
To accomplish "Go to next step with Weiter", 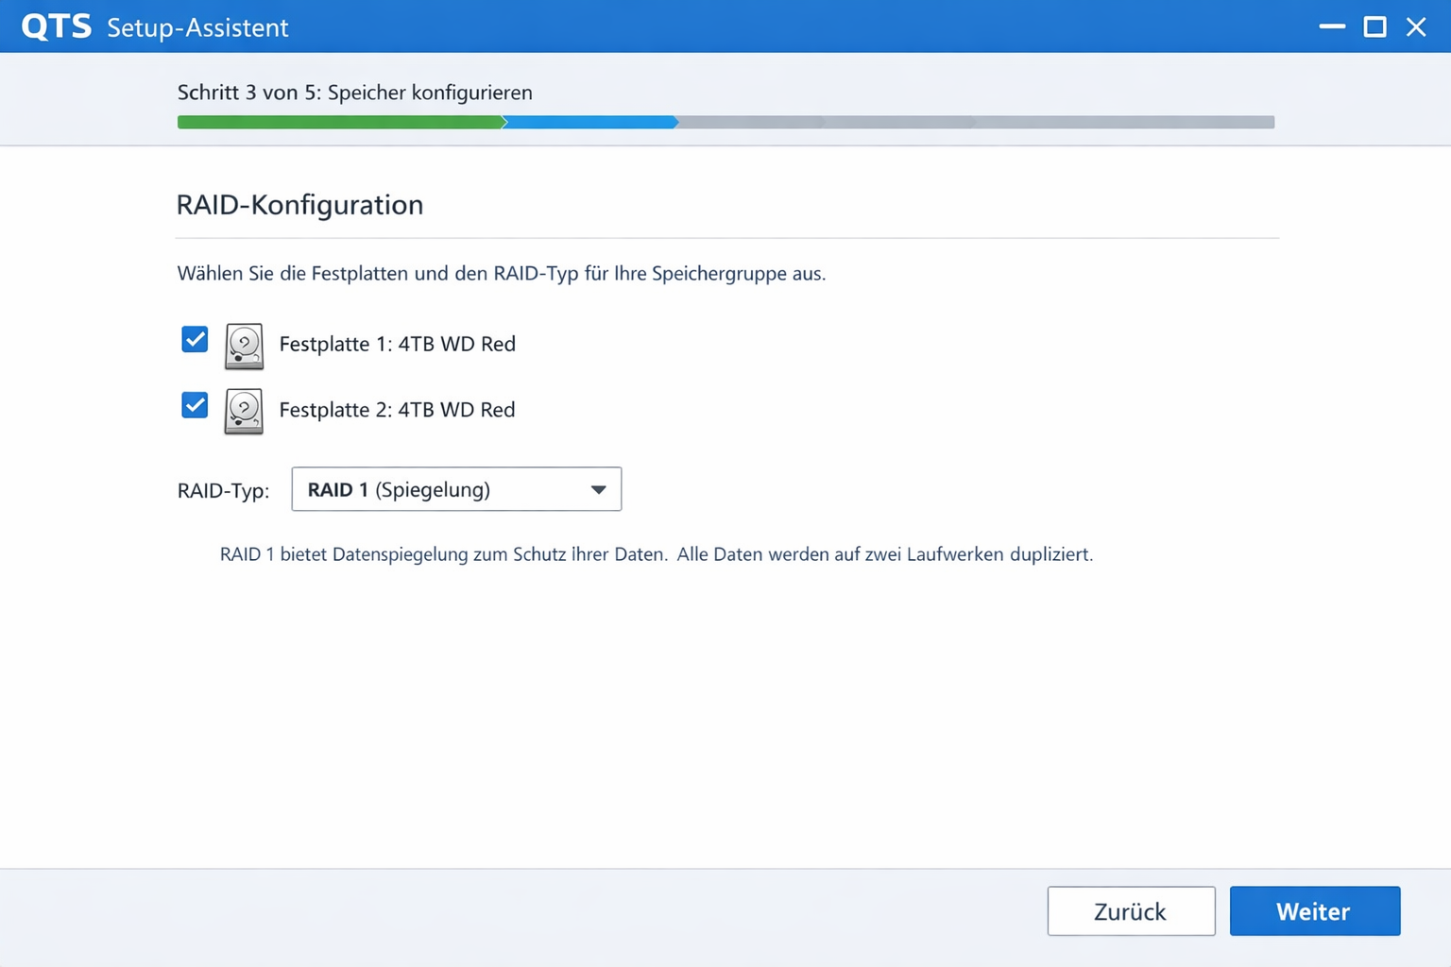I will click(x=1314, y=911).
